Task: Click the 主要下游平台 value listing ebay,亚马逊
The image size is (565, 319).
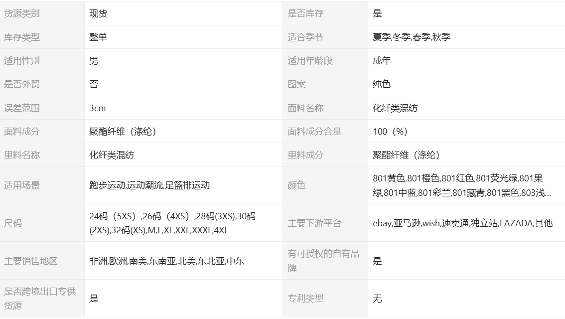Action: pos(462,223)
